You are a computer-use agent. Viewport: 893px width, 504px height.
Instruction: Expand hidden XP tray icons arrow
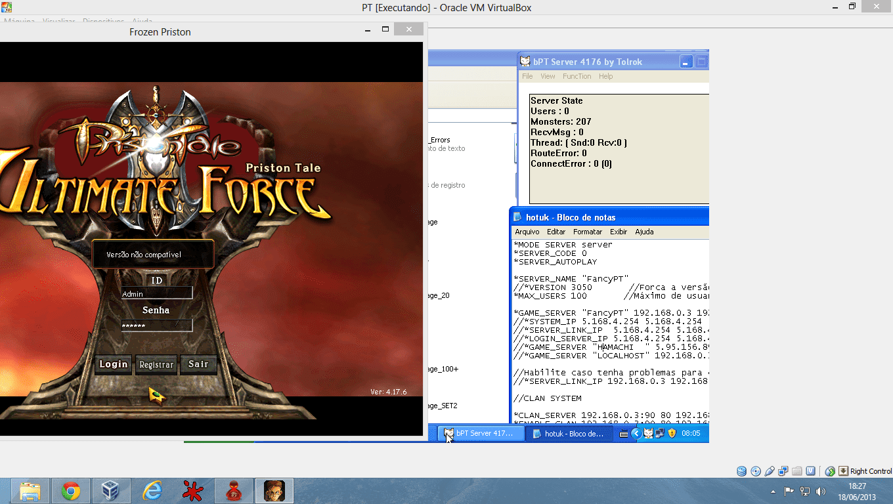636,433
